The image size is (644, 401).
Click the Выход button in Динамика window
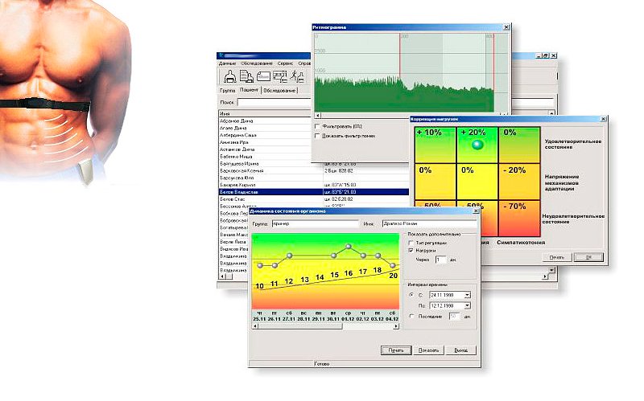[460, 350]
